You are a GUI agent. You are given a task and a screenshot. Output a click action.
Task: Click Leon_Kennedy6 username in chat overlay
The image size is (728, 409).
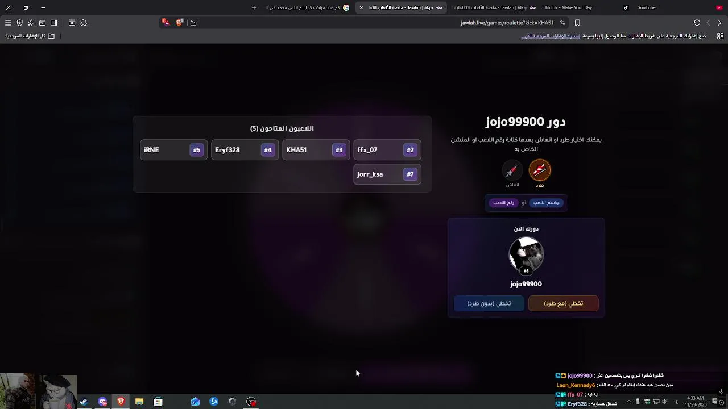(576, 385)
